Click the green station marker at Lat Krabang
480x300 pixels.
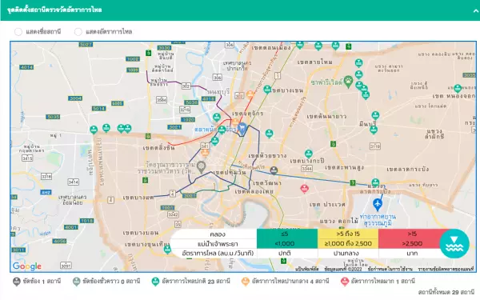click(x=375, y=182)
